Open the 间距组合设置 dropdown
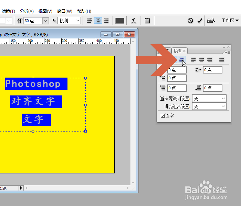 pyautogui.click(x=209, y=106)
